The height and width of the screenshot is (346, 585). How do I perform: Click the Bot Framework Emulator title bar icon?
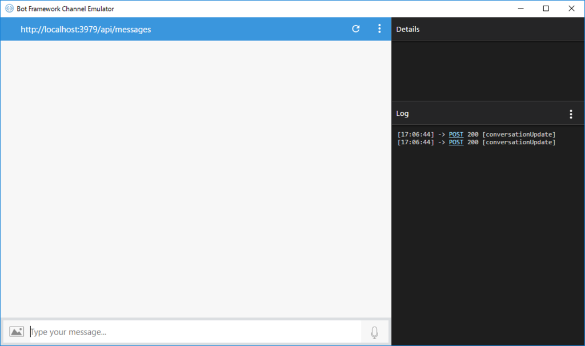(x=9, y=9)
